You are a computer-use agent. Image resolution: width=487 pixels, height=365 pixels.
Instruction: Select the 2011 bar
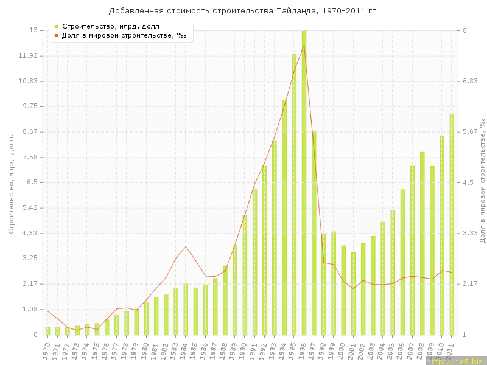point(452,225)
